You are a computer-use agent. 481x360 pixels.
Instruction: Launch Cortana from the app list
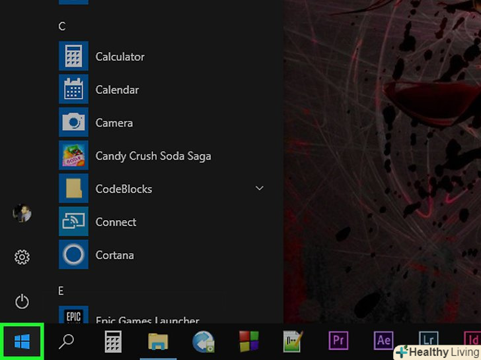(114, 255)
